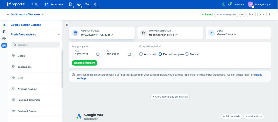Create a new dashboard via gauge icon

coord(79,4)
